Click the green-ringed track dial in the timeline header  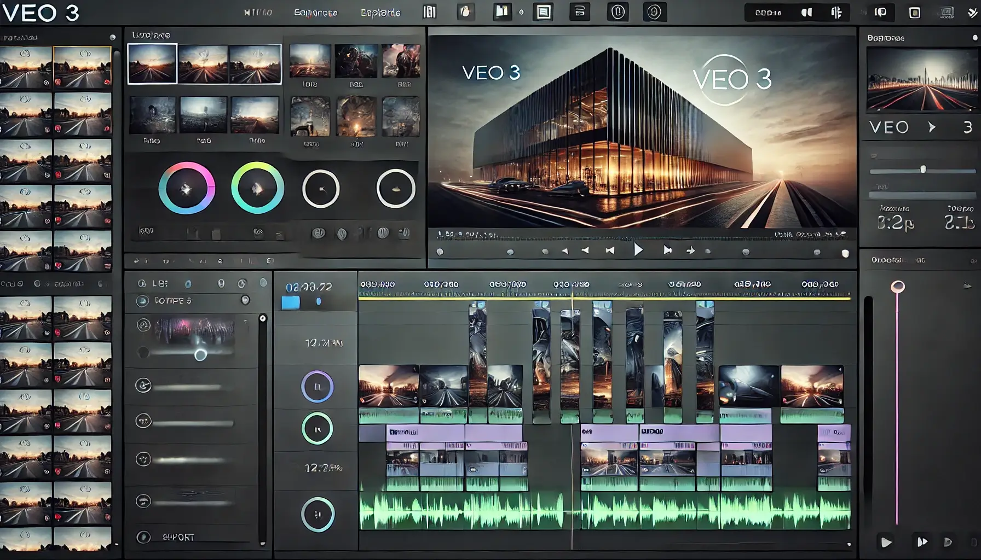click(x=317, y=428)
